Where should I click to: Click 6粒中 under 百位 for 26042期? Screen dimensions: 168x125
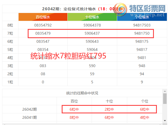(74, 109)
